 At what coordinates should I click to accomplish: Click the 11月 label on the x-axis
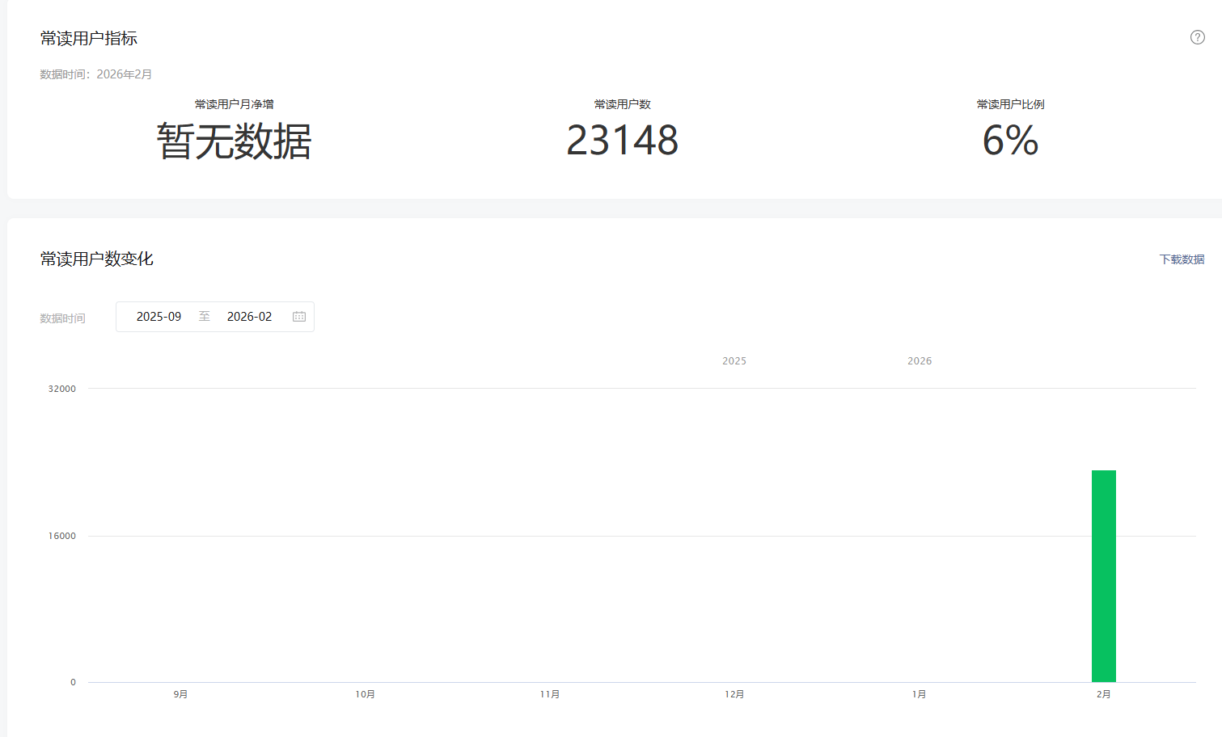click(x=550, y=694)
